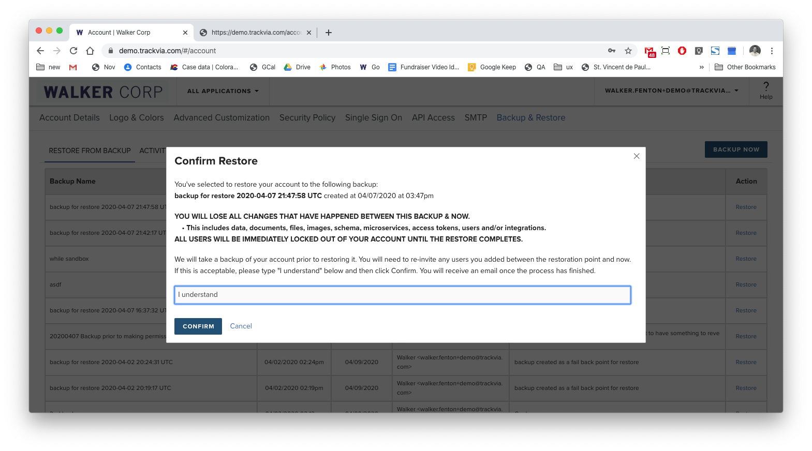This screenshot has width=812, height=451.
Task: Click Restore for 'asdf' backup
Action: (x=746, y=284)
